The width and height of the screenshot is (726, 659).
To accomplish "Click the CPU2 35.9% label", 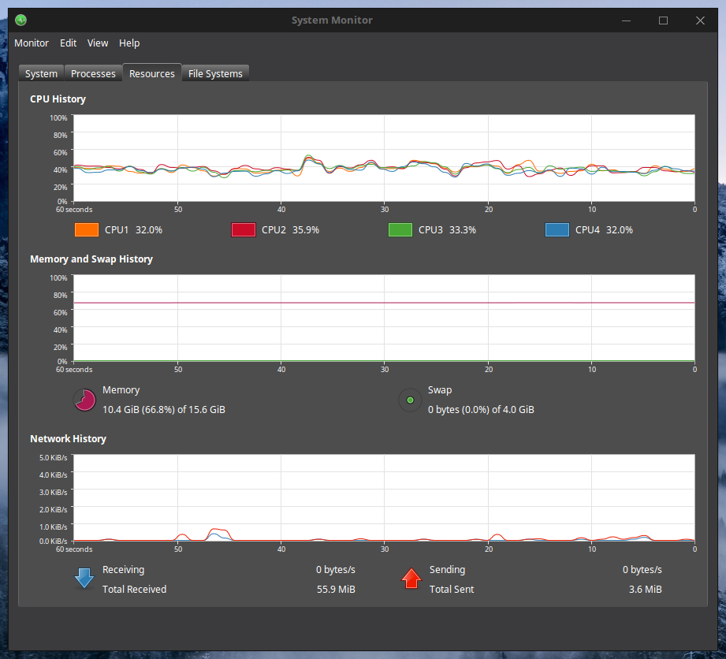I will [290, 229].
